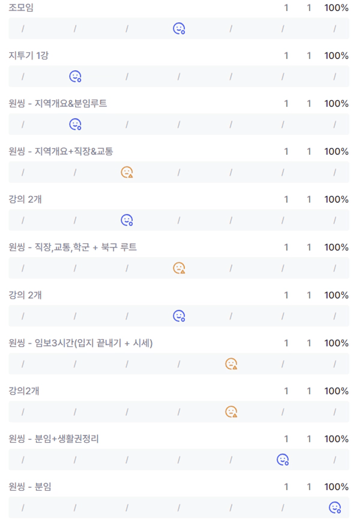Click blue smiley under 강의 2개 below 원씽 - 지역개요+직장&교통
Screen dimensions: 355x520
point(127,220)
